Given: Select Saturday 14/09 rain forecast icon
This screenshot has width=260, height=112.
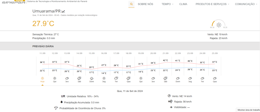Looking at the screenshot, I should pos(79,78).
